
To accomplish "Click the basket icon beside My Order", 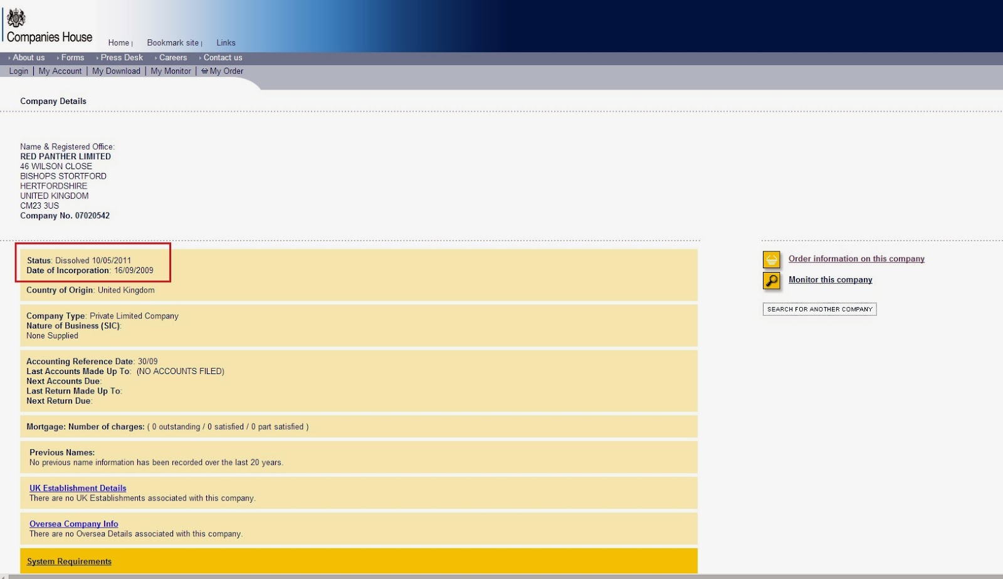I will click(204, 71).
